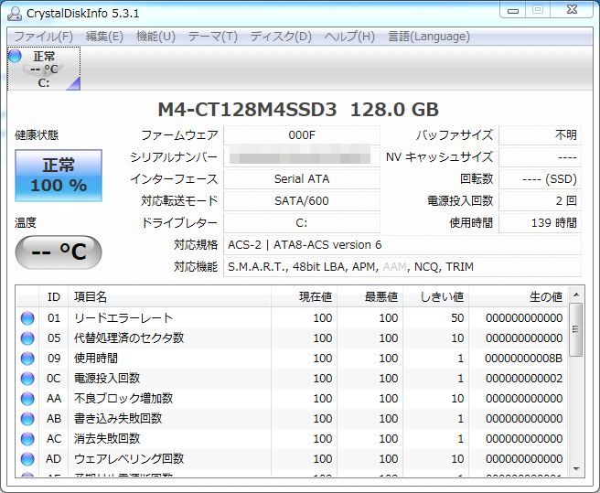Click the SMART list vertical scrollbar thumb
This screenshot has height=493, width=600.
(576, 329)
